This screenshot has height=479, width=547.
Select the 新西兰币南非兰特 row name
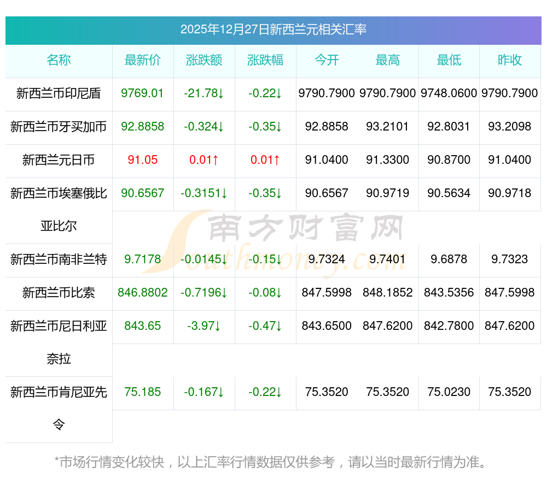coord(59,259)
